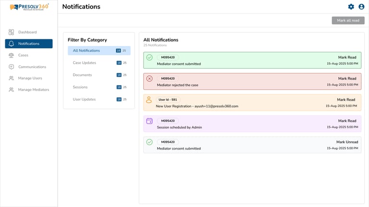Open Notifications in the sidebar
This screenshot has width=369, height=207.
(x=29, y=44)
